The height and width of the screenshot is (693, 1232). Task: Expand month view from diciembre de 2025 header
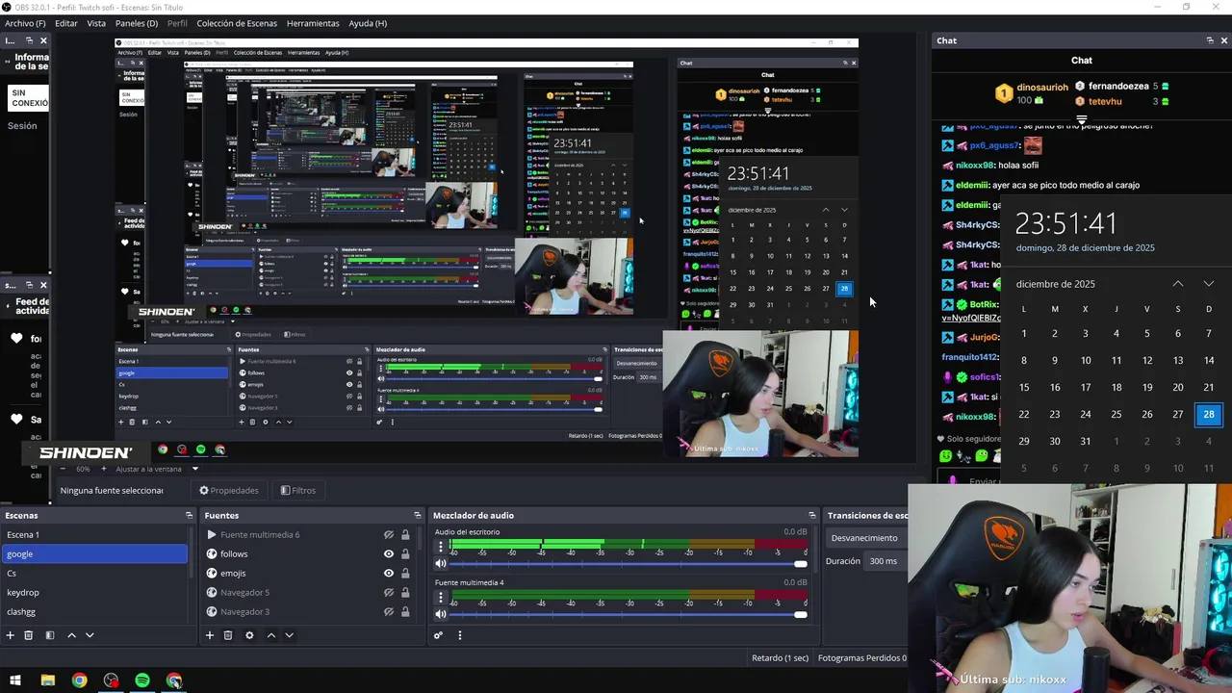(x=1055, y=284)
